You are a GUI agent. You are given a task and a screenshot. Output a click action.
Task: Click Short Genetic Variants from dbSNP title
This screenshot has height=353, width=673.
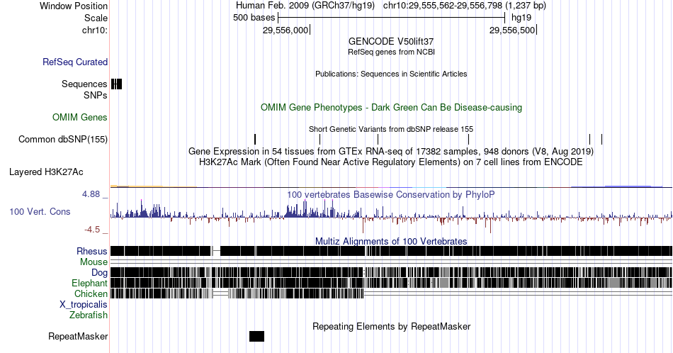point(391,129)
